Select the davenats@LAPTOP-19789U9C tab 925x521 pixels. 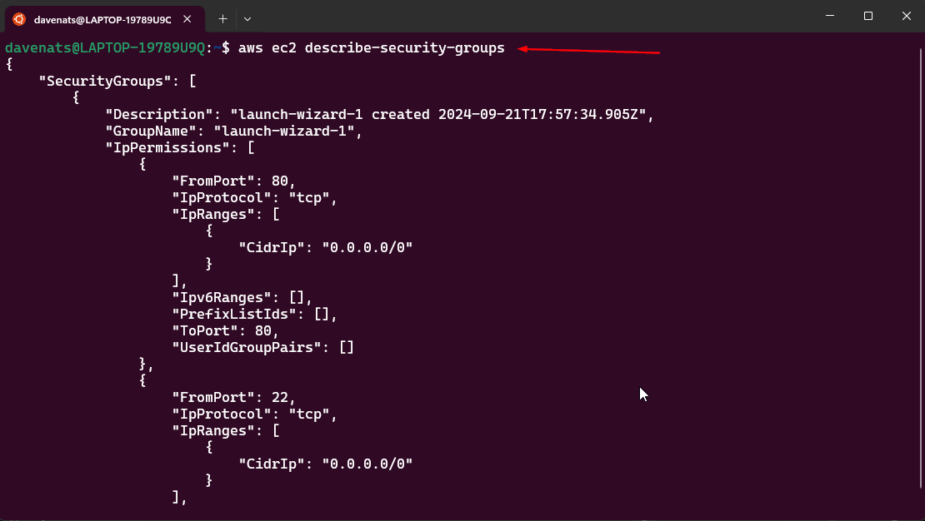tap(102, 18)
